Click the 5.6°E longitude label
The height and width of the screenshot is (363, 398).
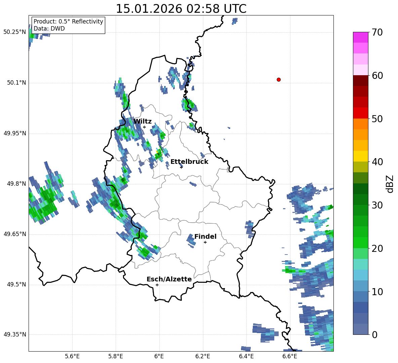(x=72, y=356)
